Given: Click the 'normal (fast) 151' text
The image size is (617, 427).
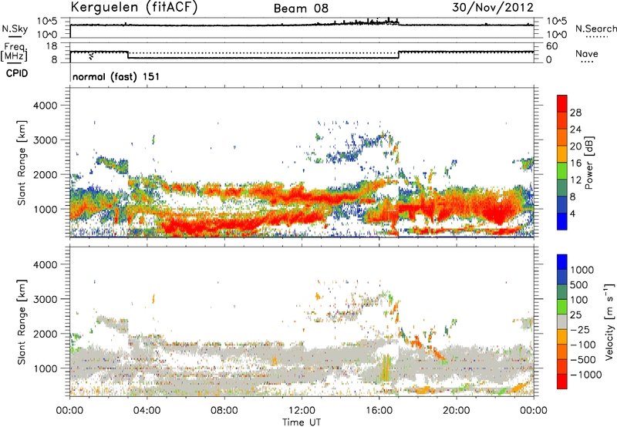Looking at the screenshot, I should pyautogui.click(x=116, y=76).
